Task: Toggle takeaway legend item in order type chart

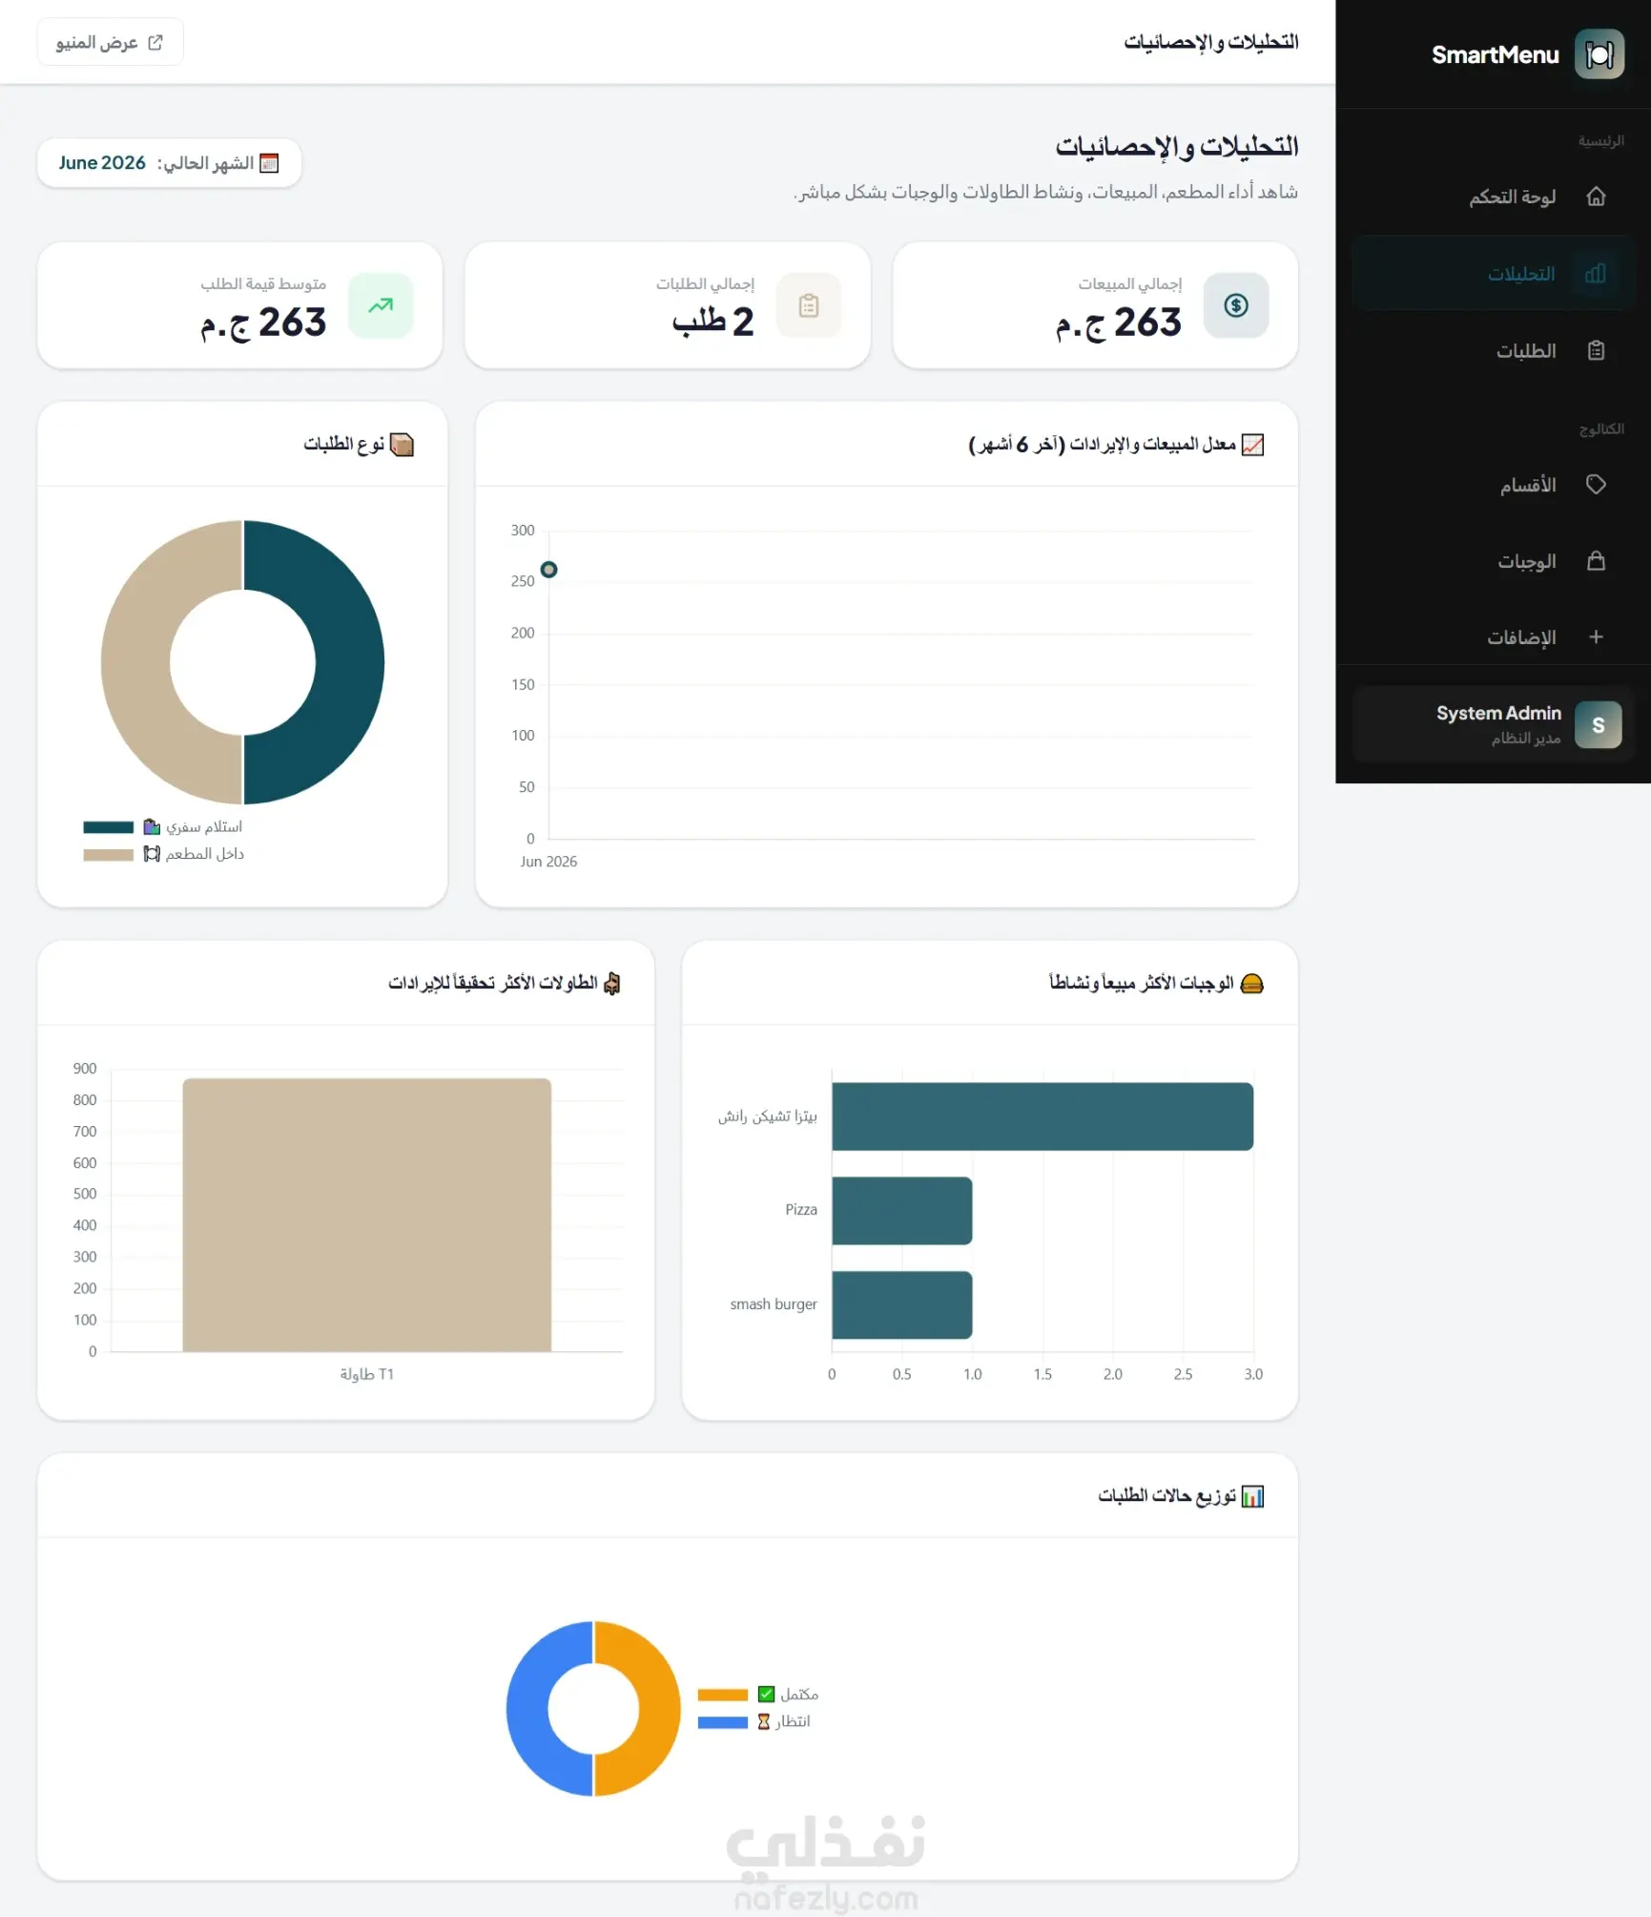Action: [x=163, y=826]
